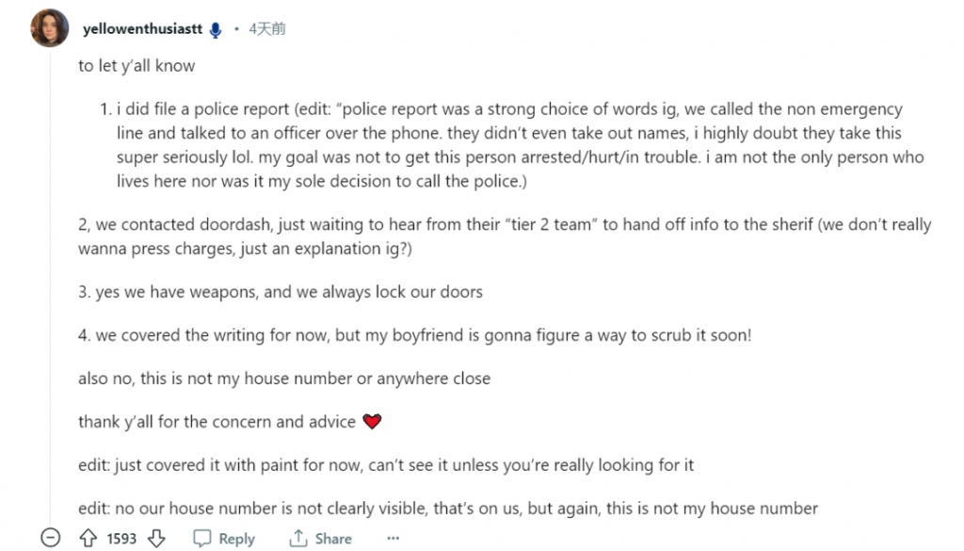This screenshot has height=551, width=964.
Task: Click the "we contacted doordash" paragraph
Action: 505,236
